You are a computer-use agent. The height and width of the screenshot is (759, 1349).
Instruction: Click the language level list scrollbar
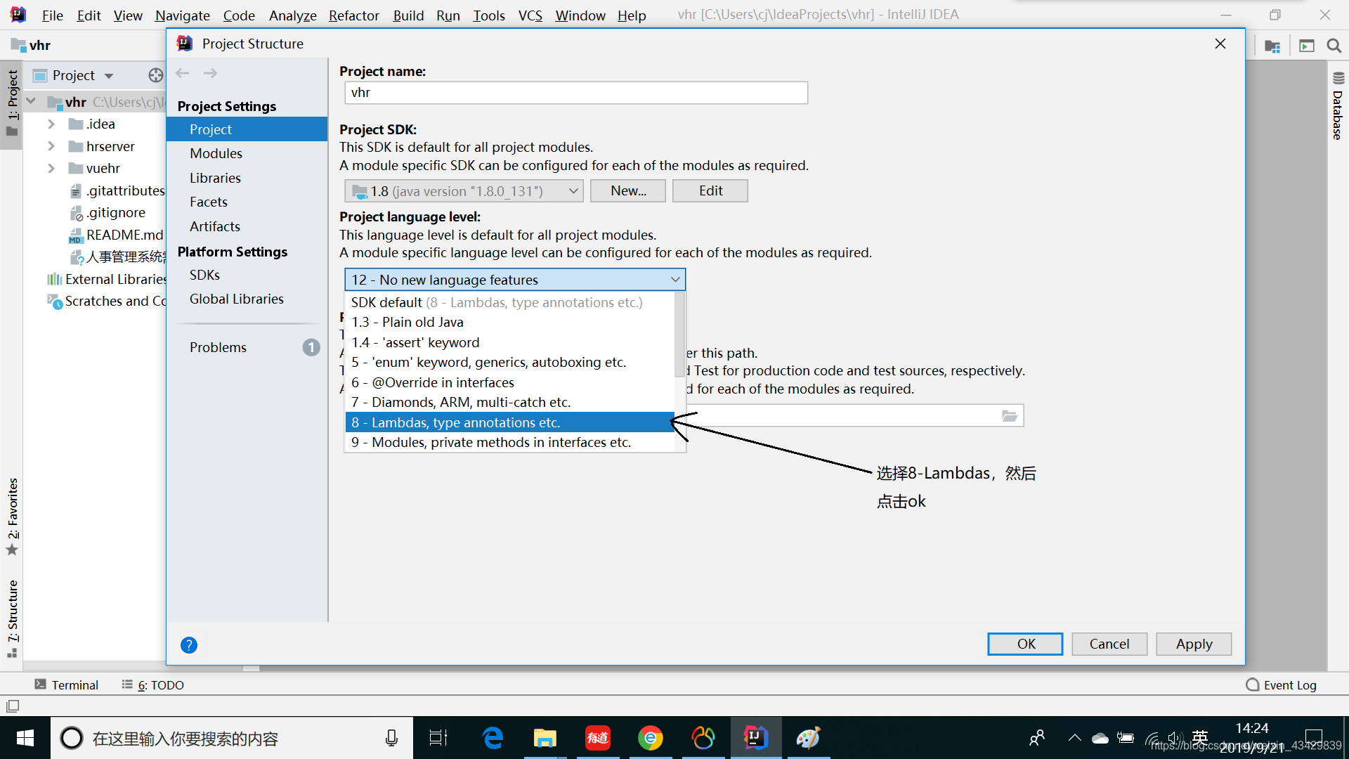[x=679, y=334]
